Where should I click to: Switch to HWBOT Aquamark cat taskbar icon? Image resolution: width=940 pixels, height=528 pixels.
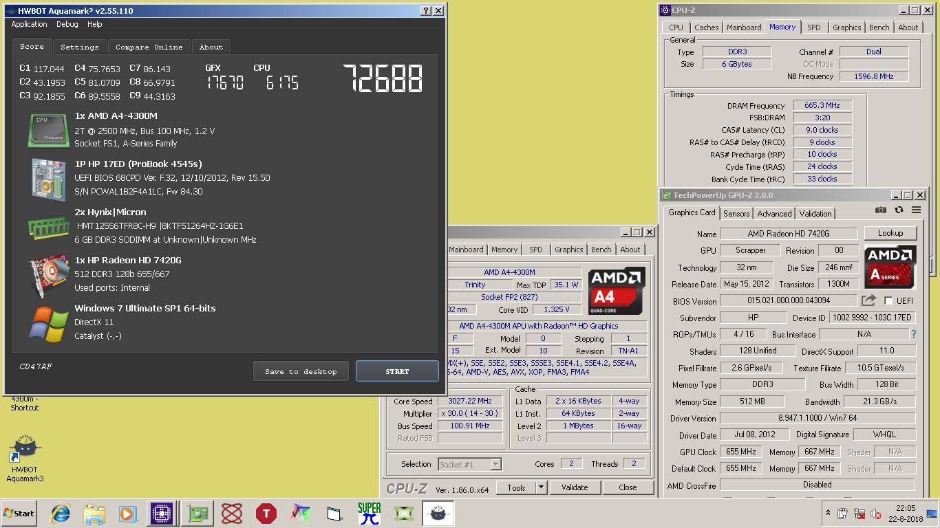[438, 513]
